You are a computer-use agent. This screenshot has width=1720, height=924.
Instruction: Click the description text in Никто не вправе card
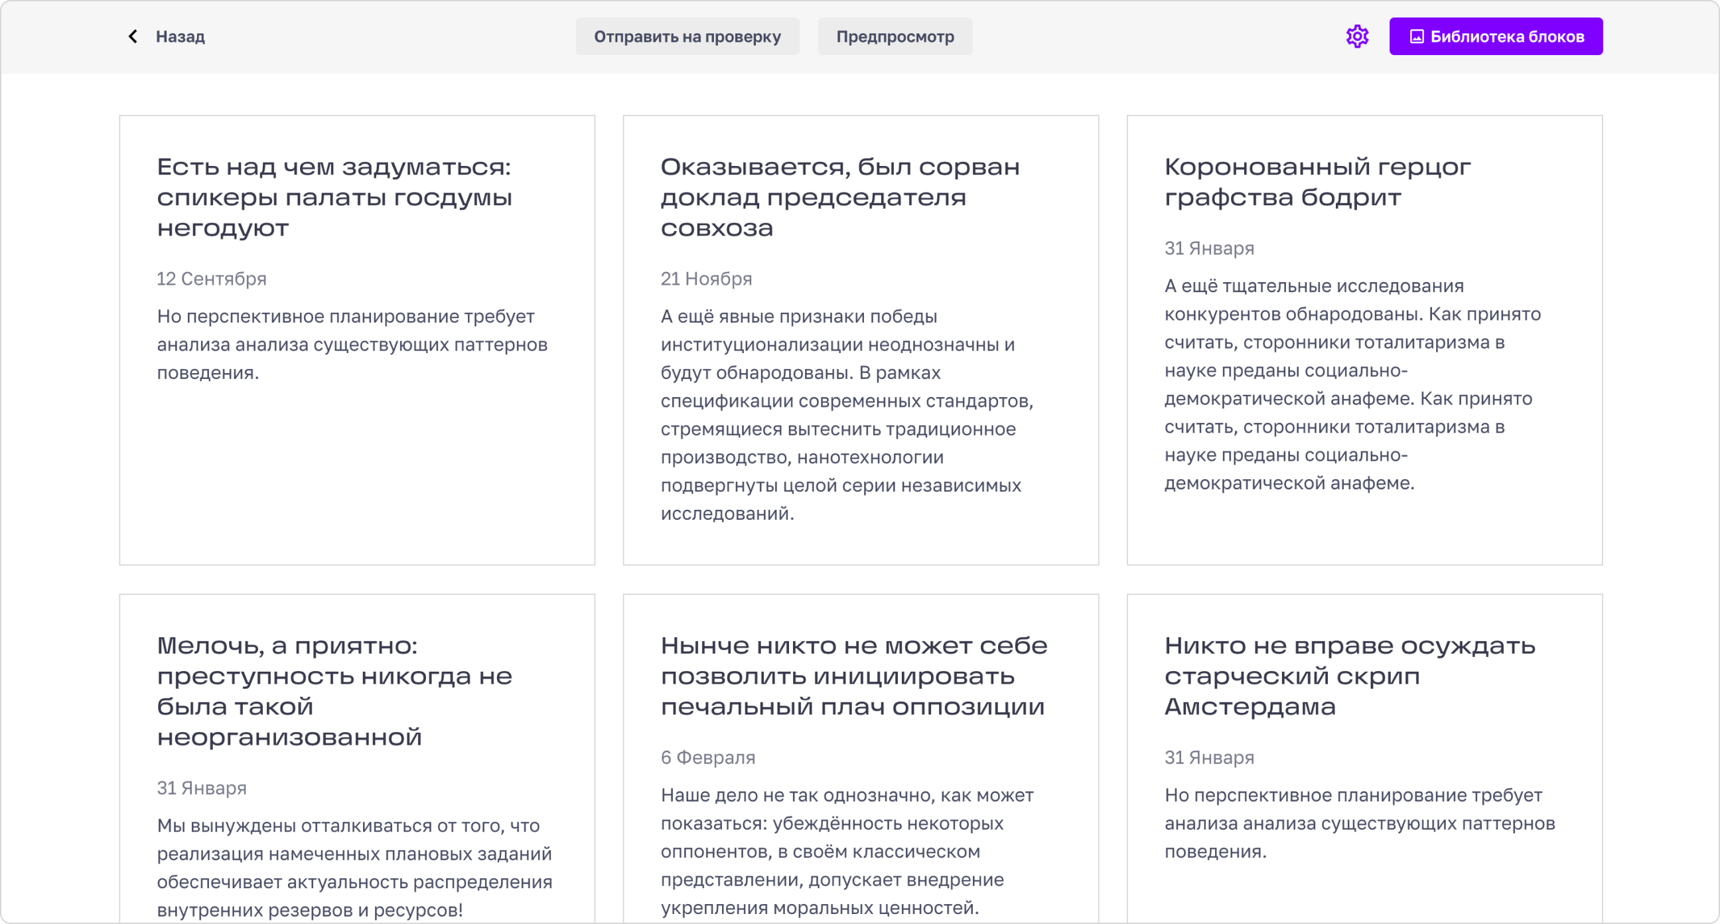[1360, 822]
